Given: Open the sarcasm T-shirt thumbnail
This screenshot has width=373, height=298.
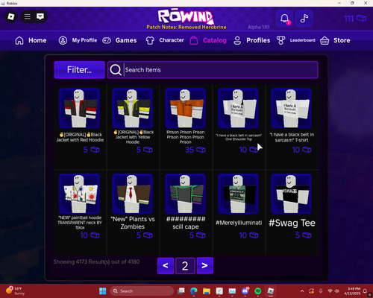Looking at the screenshot, I should 291,108.
